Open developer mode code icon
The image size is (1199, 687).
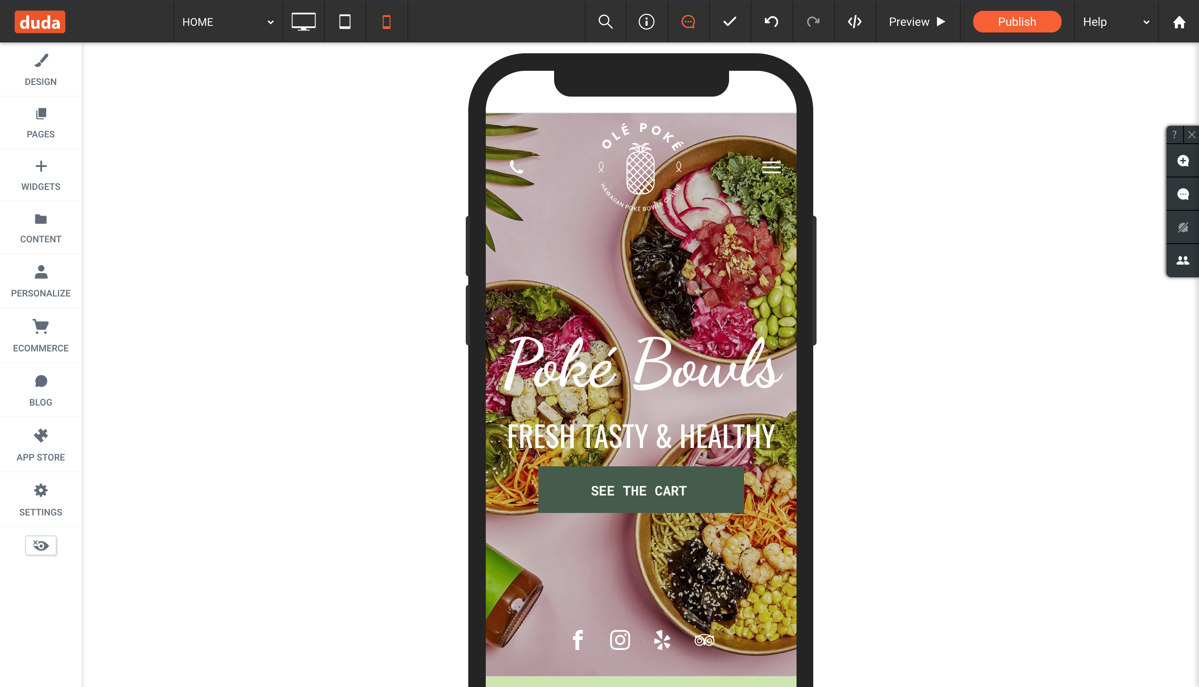tap(854, 22)
